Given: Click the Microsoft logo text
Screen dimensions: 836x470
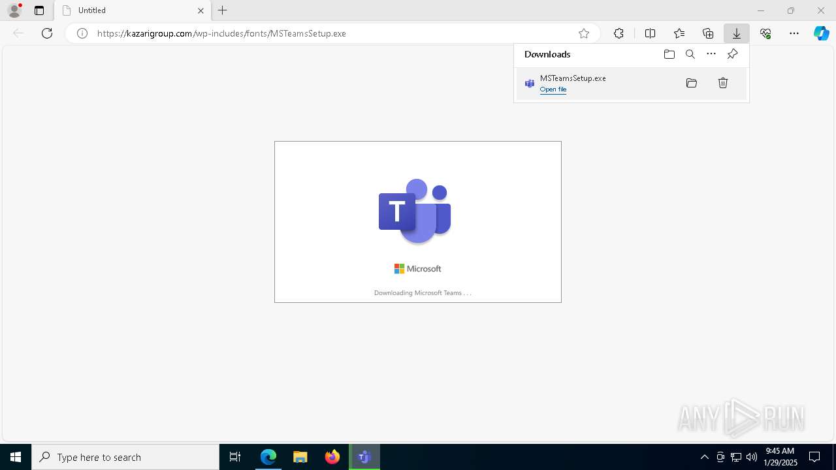Looking at the screenshot, I should point(418,268).
